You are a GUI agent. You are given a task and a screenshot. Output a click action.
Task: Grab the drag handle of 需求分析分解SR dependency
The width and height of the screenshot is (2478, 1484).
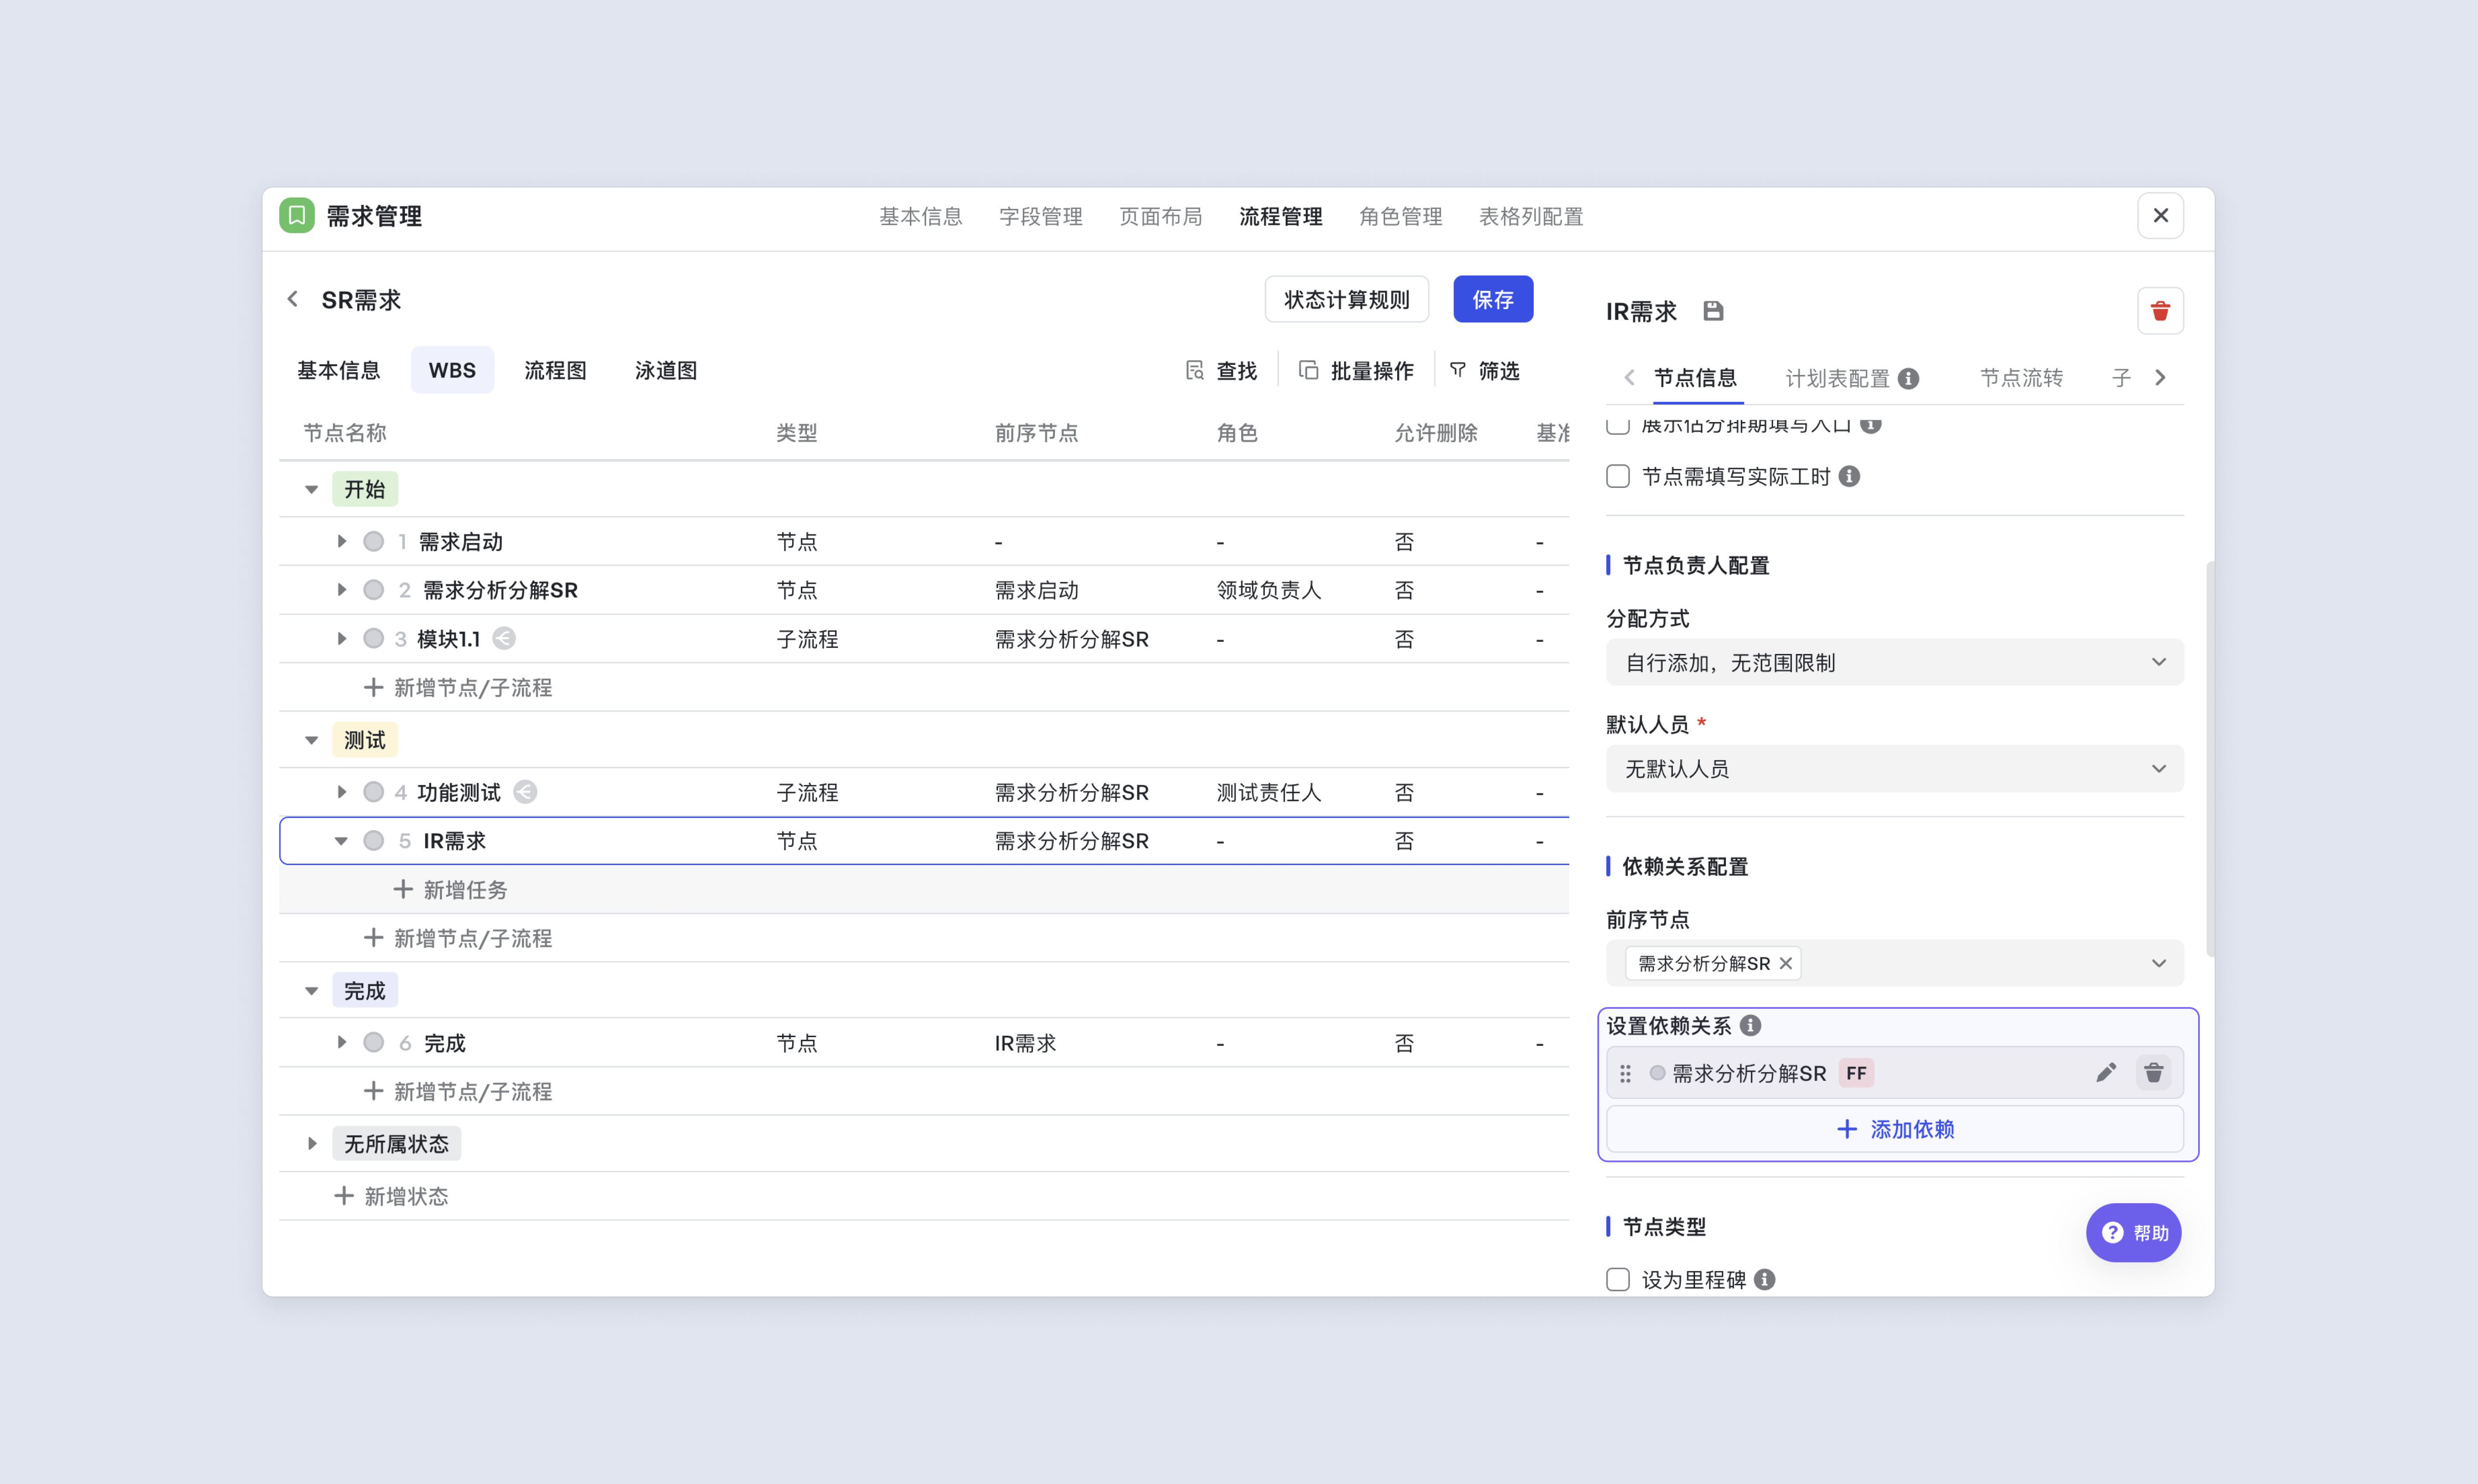click(1625, 1073)
